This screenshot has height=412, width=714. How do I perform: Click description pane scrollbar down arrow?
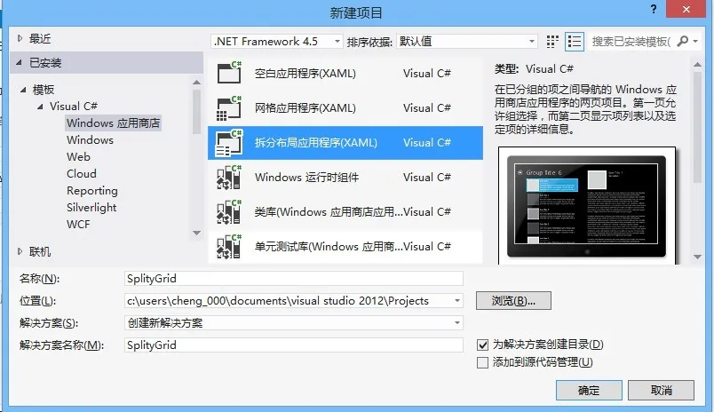(x=697, y=257)
